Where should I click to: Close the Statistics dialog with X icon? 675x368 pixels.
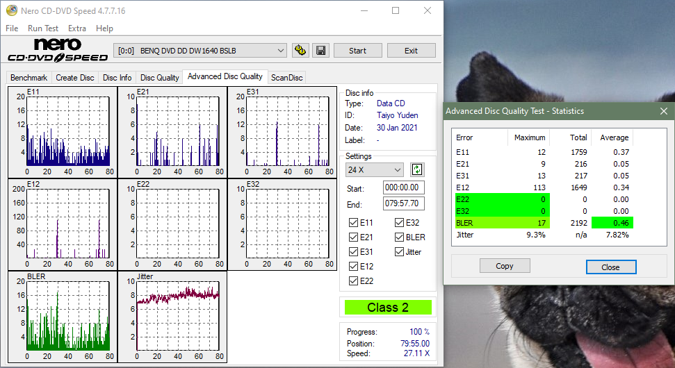coord(664,111)
